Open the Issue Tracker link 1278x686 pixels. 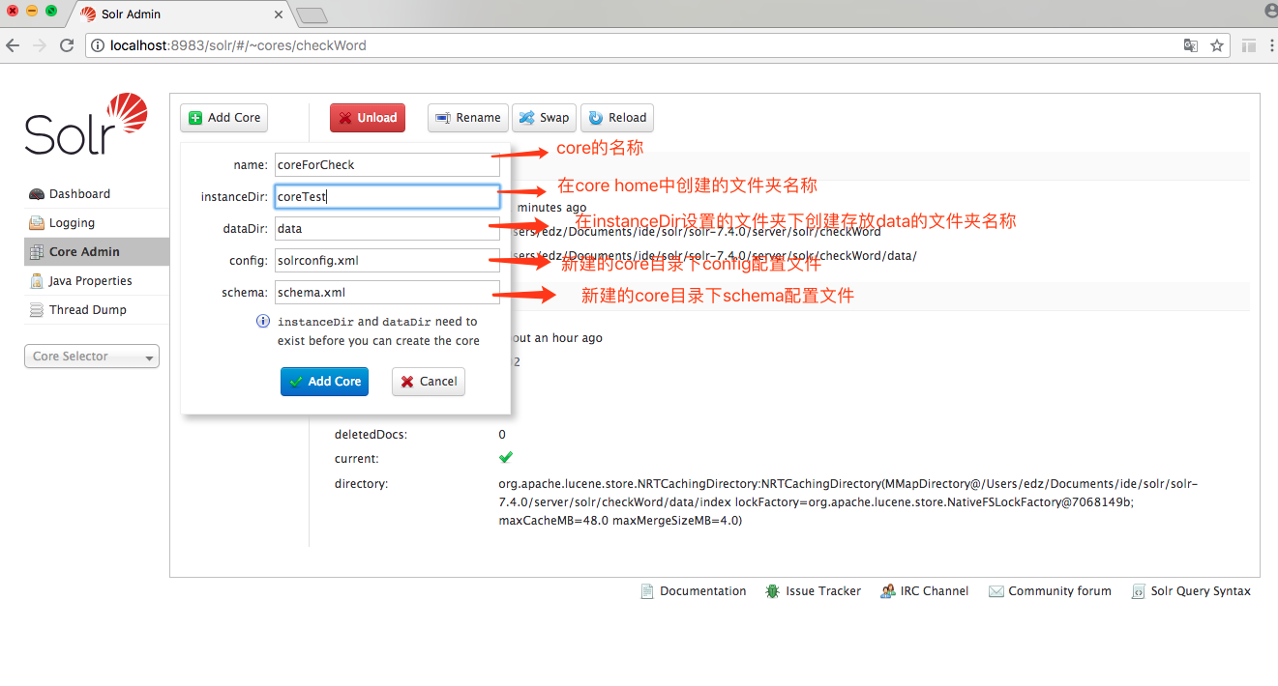tap(814, 591)
